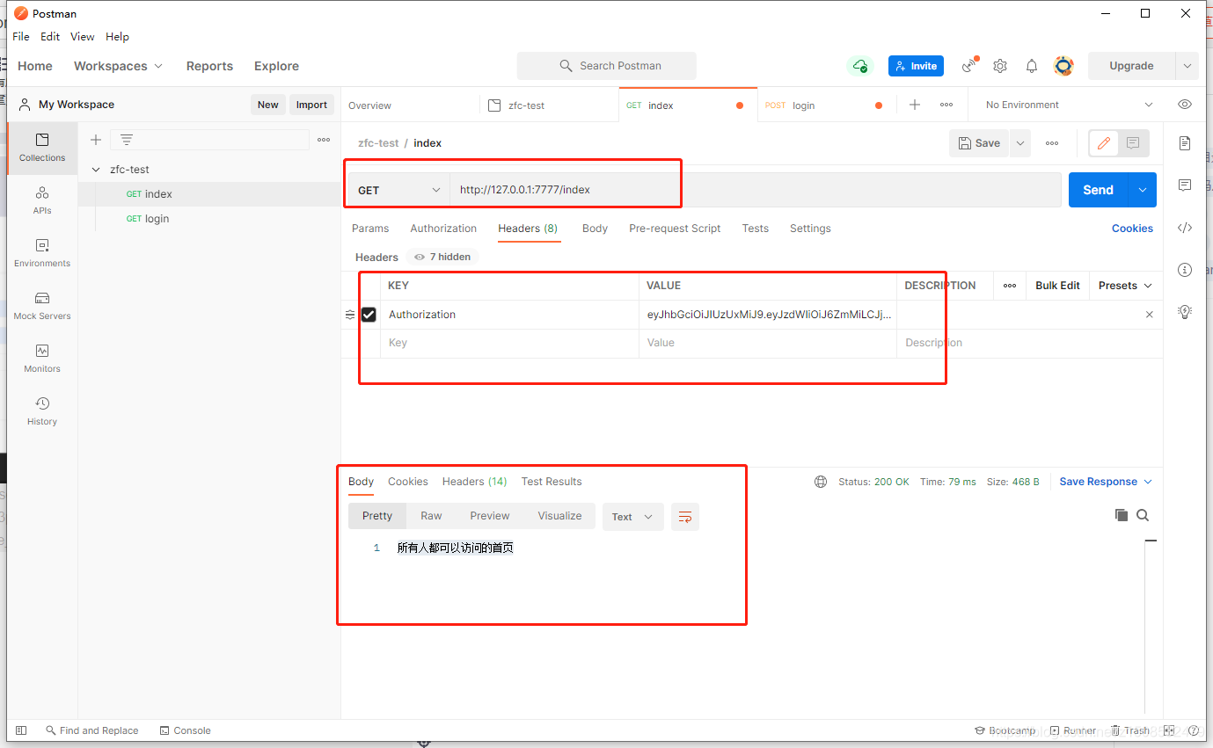Click the Search Postman field
Viewport: 1213px width, 748px height.
tap(607, 66)
